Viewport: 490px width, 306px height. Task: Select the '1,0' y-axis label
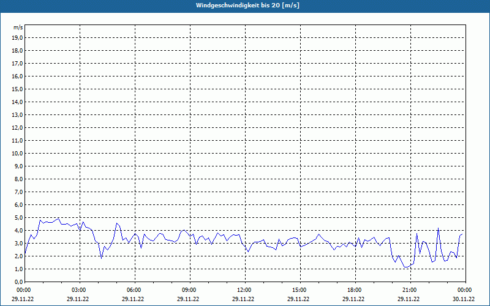[18, 269]
